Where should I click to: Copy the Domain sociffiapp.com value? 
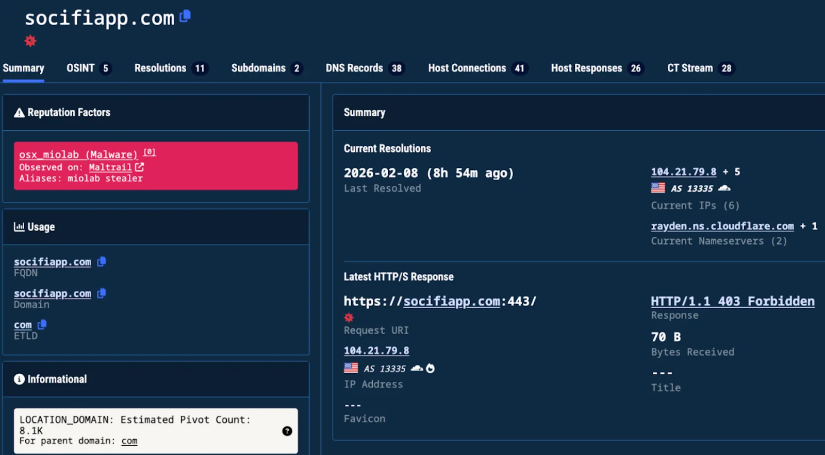tap(102, 293)
